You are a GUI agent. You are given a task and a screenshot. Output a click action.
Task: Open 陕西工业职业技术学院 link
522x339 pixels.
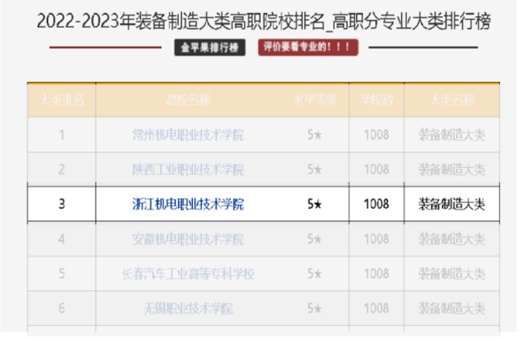188,169
